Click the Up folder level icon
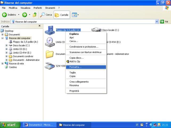The height and width of the screenshot is (128, 171). 34,15
